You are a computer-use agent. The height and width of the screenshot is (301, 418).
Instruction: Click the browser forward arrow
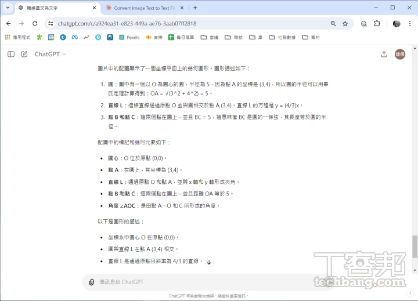click(x=21, y=23)
